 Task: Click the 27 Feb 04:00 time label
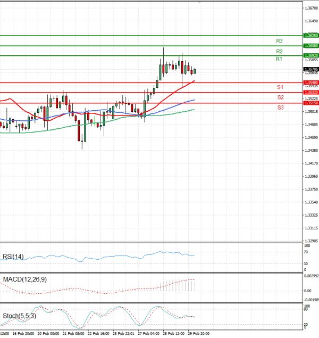(148, 334)
